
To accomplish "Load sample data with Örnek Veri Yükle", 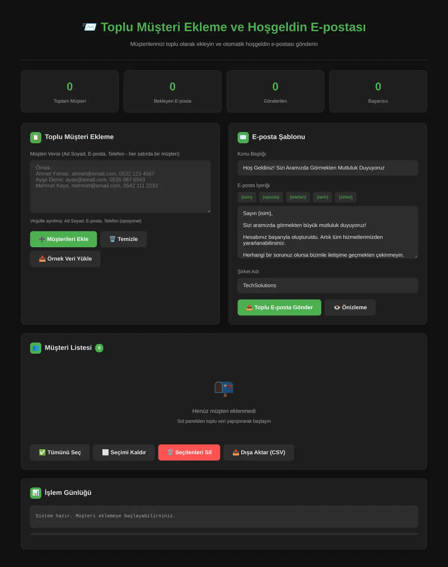I will click(65, 258).
